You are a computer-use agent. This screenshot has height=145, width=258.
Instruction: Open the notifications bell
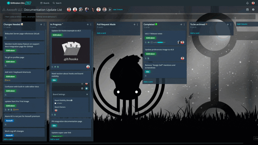point(247,3)
